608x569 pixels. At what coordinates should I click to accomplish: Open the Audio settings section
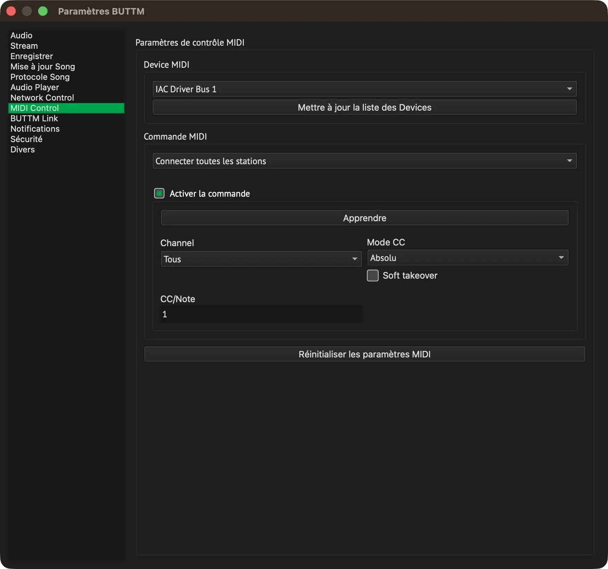(66, 36)
